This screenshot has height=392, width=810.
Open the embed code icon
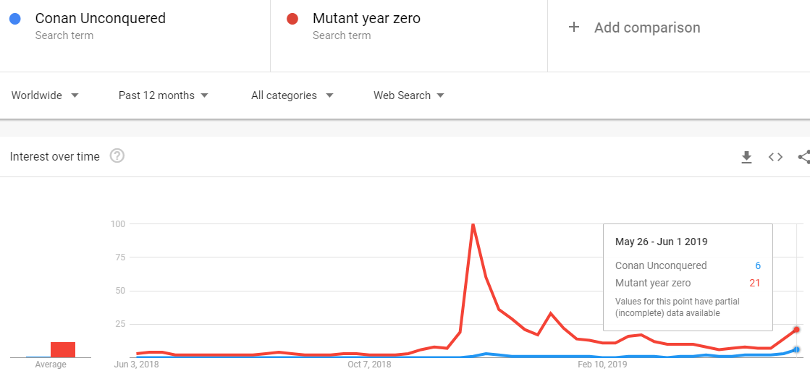tap(775, 157)
